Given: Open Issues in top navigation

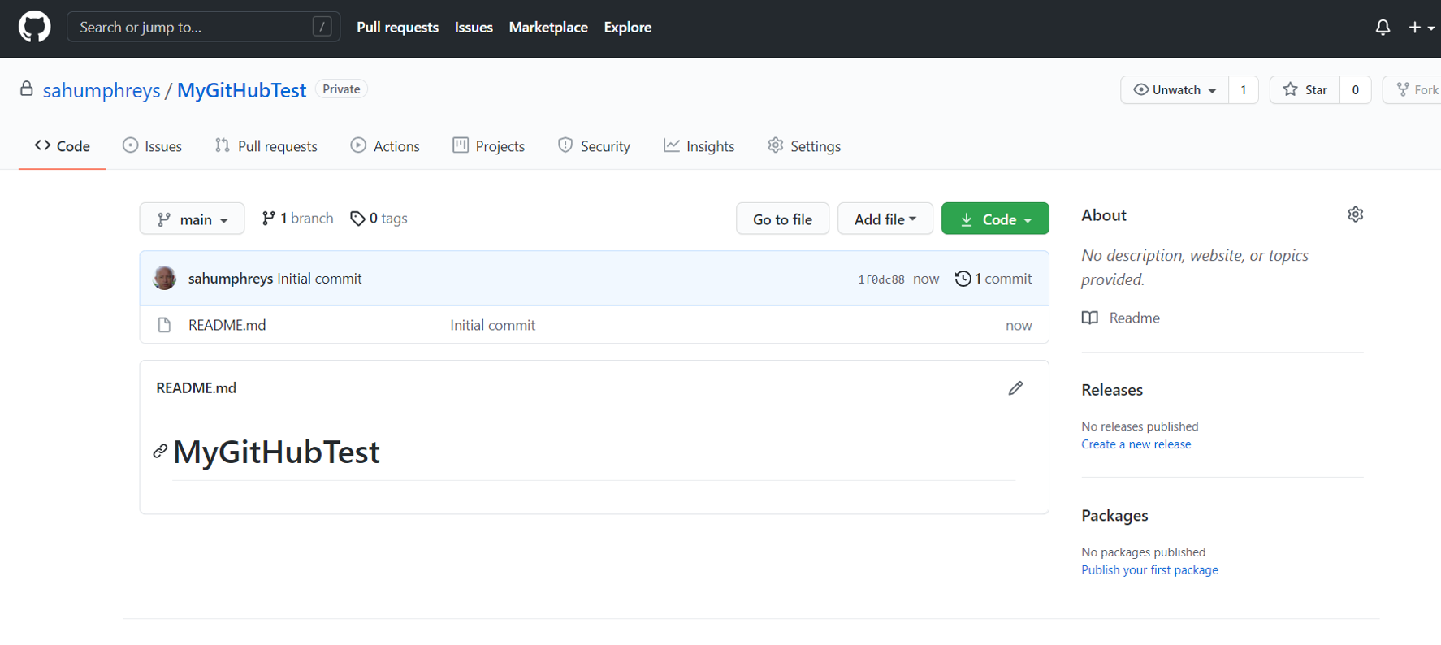Looking at the screenshot, I should [x=474, y=27].
